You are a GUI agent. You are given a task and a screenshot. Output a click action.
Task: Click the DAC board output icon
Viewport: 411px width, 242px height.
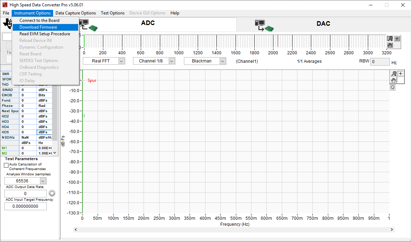[264, 26]
